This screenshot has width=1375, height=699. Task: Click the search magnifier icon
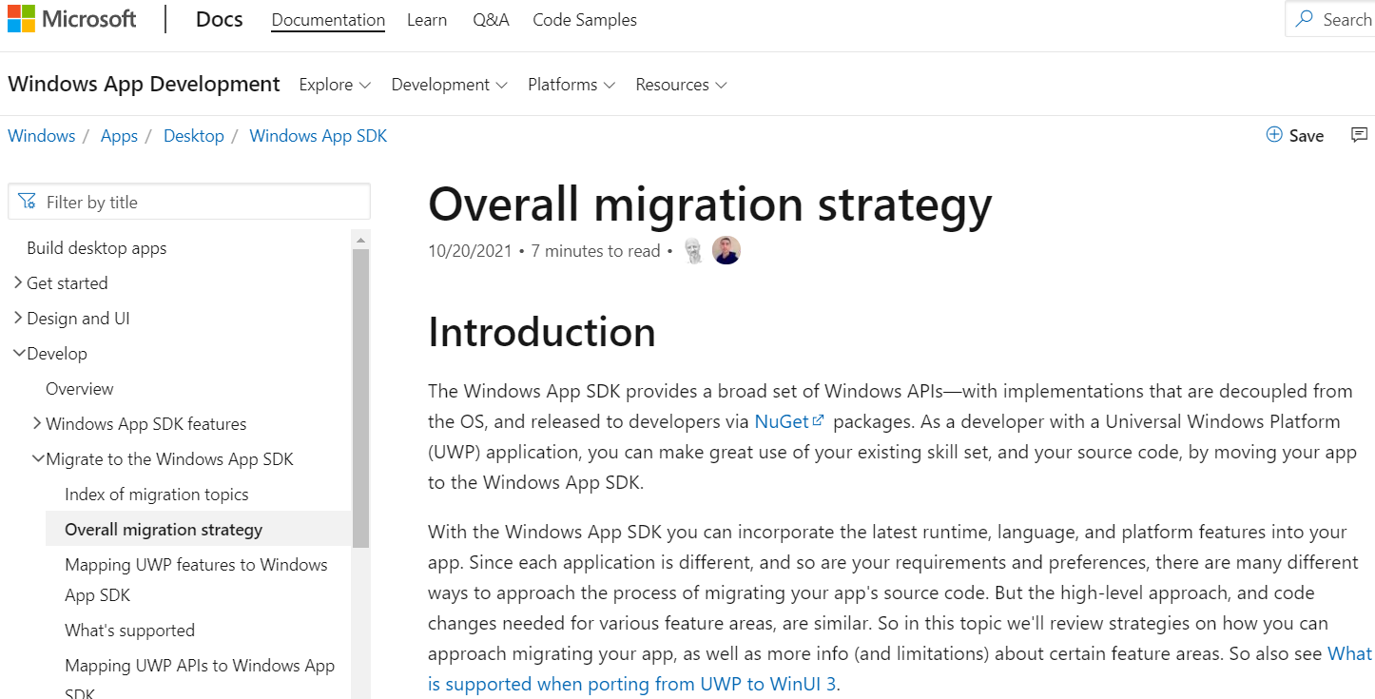[x=1305, y=19]
